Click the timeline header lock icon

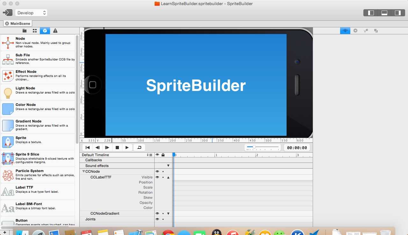tap(163, 155)
